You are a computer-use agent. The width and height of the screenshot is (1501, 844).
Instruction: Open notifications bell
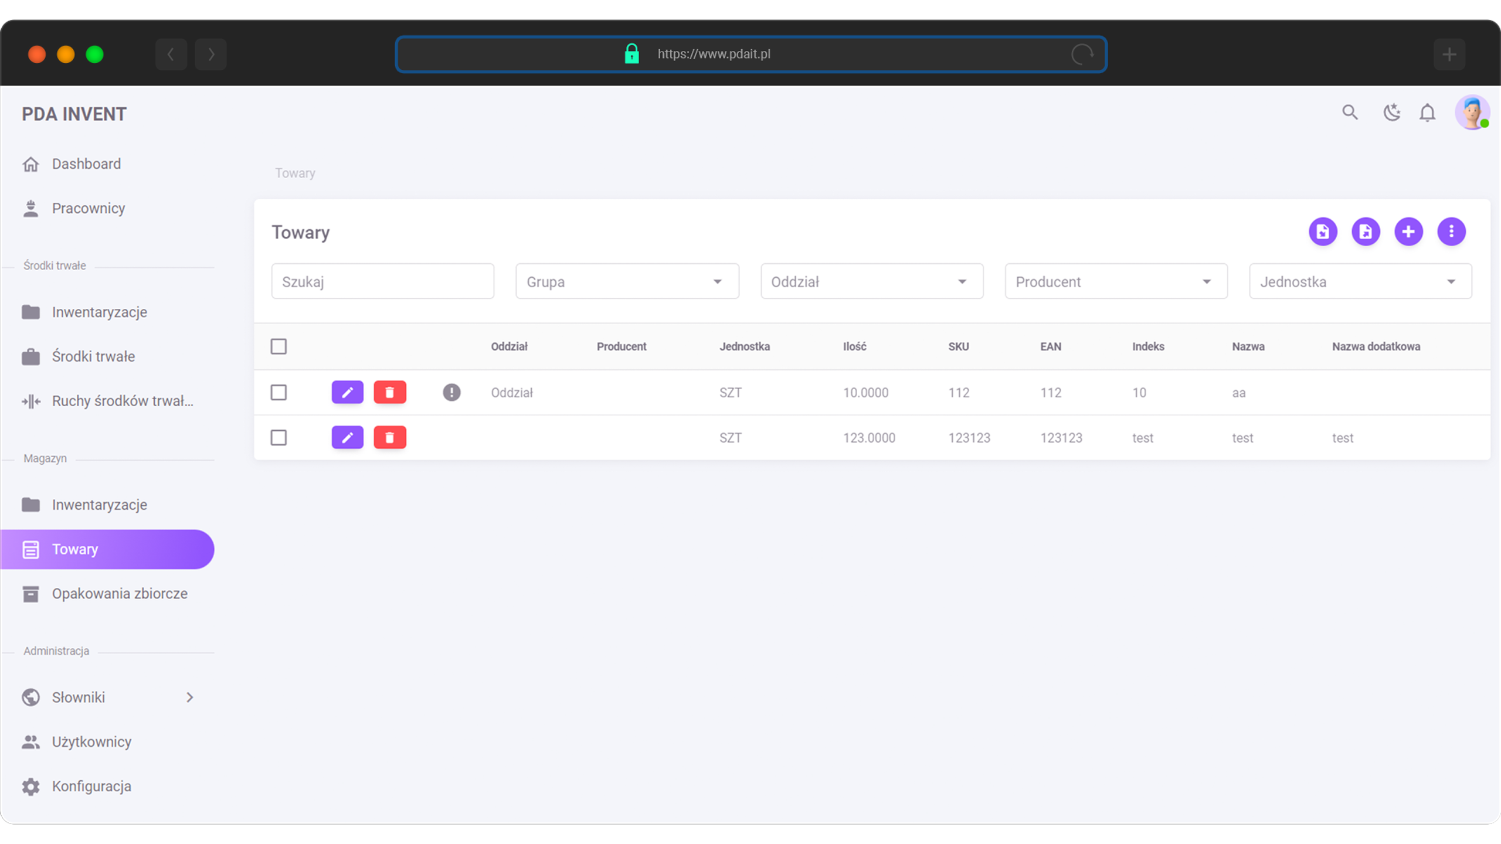click(1427, 113)
